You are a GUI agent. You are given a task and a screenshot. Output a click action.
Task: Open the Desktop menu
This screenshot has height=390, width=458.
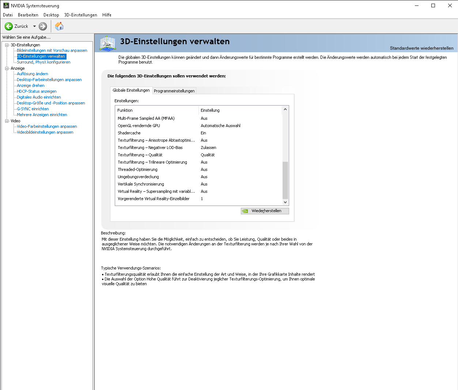(x=51, y=15)
